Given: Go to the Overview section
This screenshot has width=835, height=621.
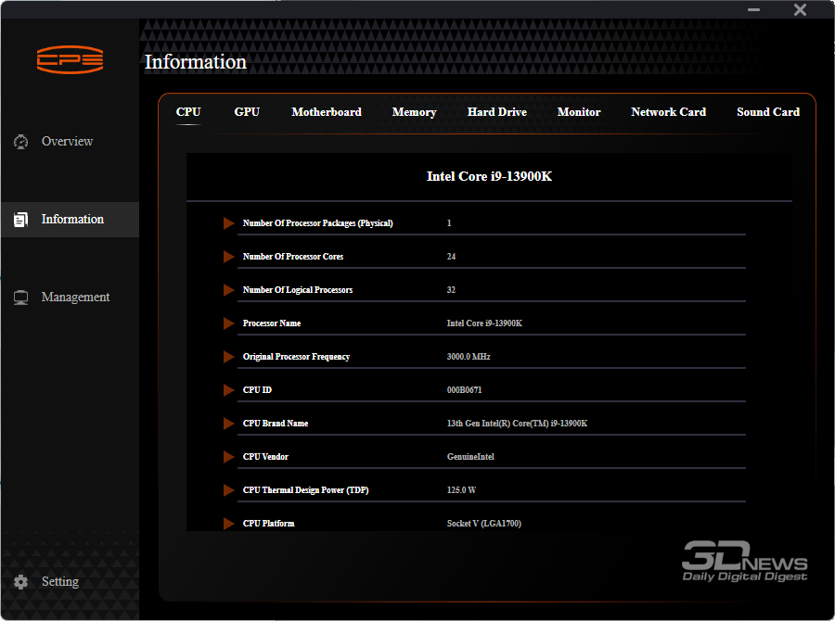Looking at the screenshot, I should (x=70, y=142).
